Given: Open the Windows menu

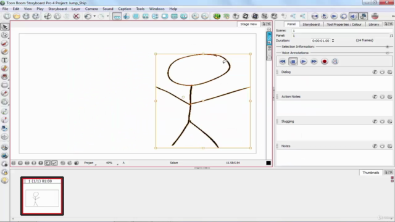Looking at the screenshot, I should [x=157, y=9].
